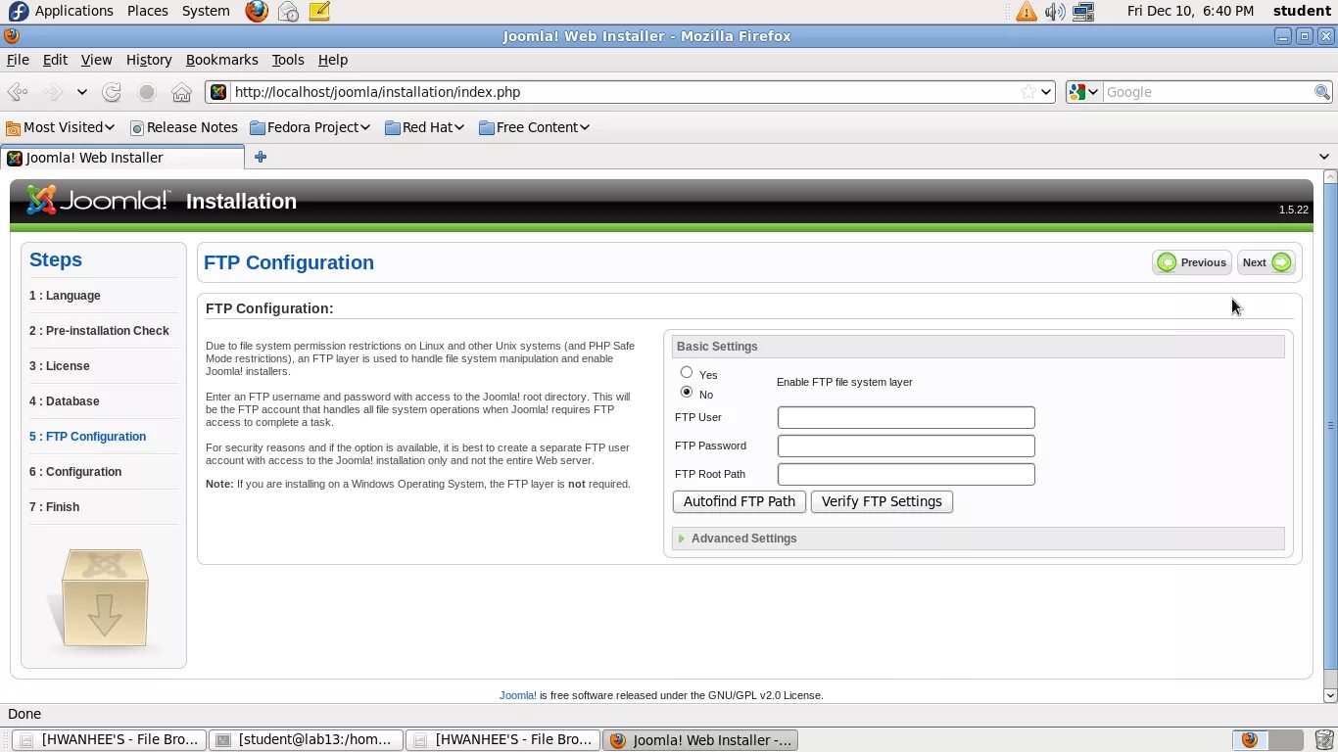Open the mail client panel launcher
This screenshot has height=752, width=1338.
point(288,11)
